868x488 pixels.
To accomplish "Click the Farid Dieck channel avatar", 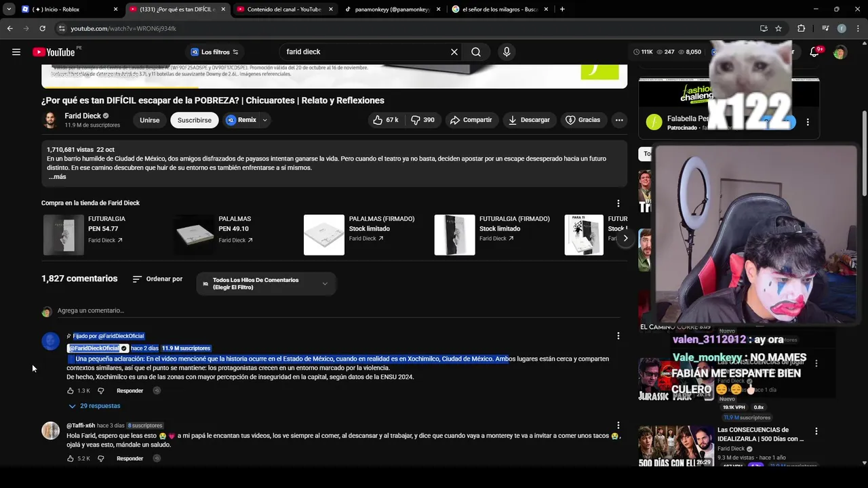I will [50, 120].
